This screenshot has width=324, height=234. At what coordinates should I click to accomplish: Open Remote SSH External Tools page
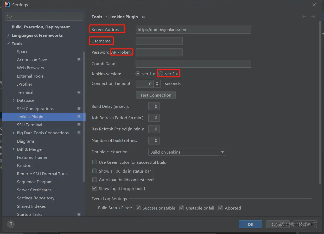click(43, 174)
